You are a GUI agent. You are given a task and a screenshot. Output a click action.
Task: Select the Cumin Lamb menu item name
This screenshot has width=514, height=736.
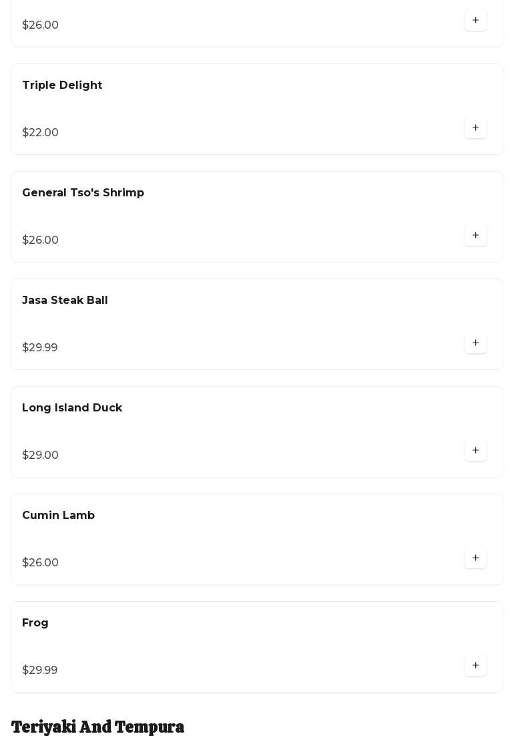[58, 516]
